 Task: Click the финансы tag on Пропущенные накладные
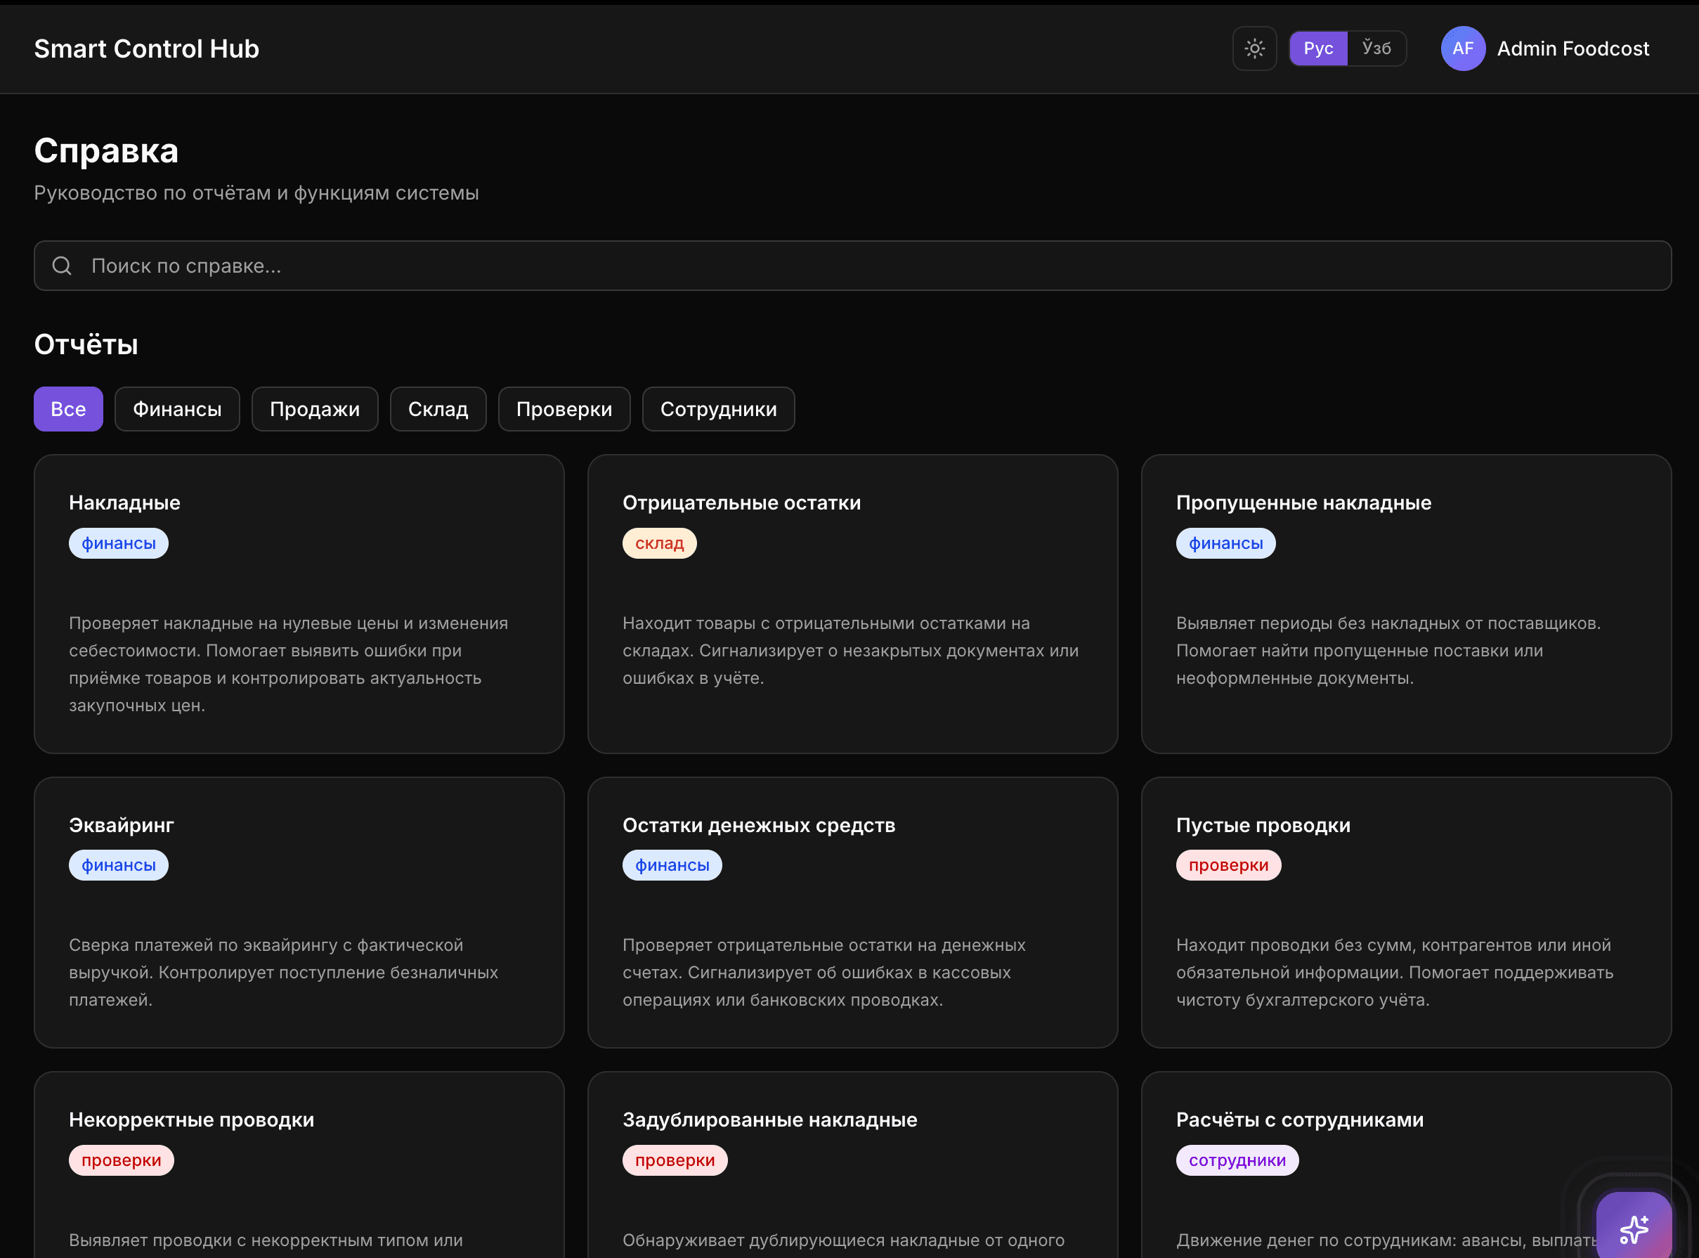click(x=1225, y=543)
